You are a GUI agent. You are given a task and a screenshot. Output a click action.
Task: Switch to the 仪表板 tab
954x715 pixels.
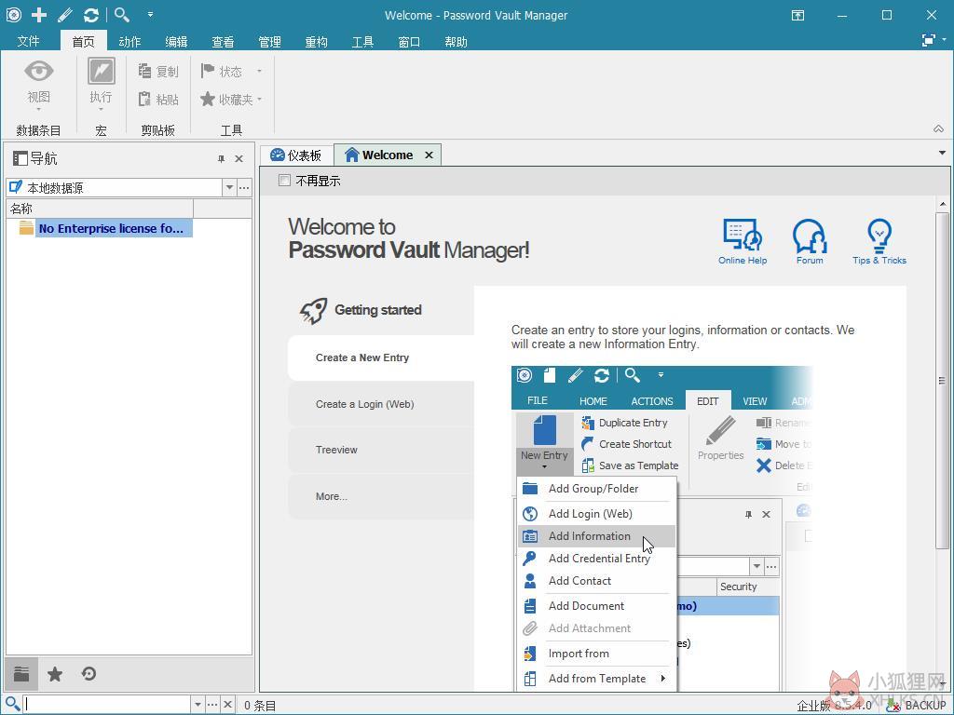(296, 155)
